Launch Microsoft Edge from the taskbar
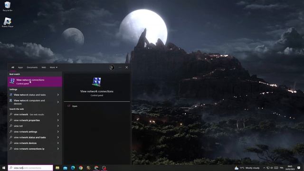 73,168
